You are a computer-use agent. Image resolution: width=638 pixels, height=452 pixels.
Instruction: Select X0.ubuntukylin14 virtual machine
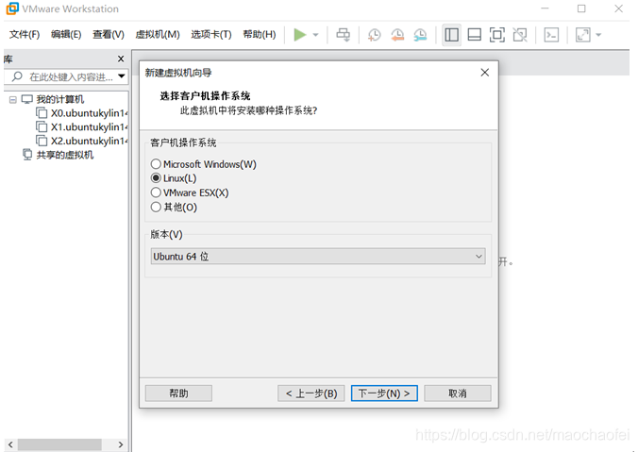point(89,113)
